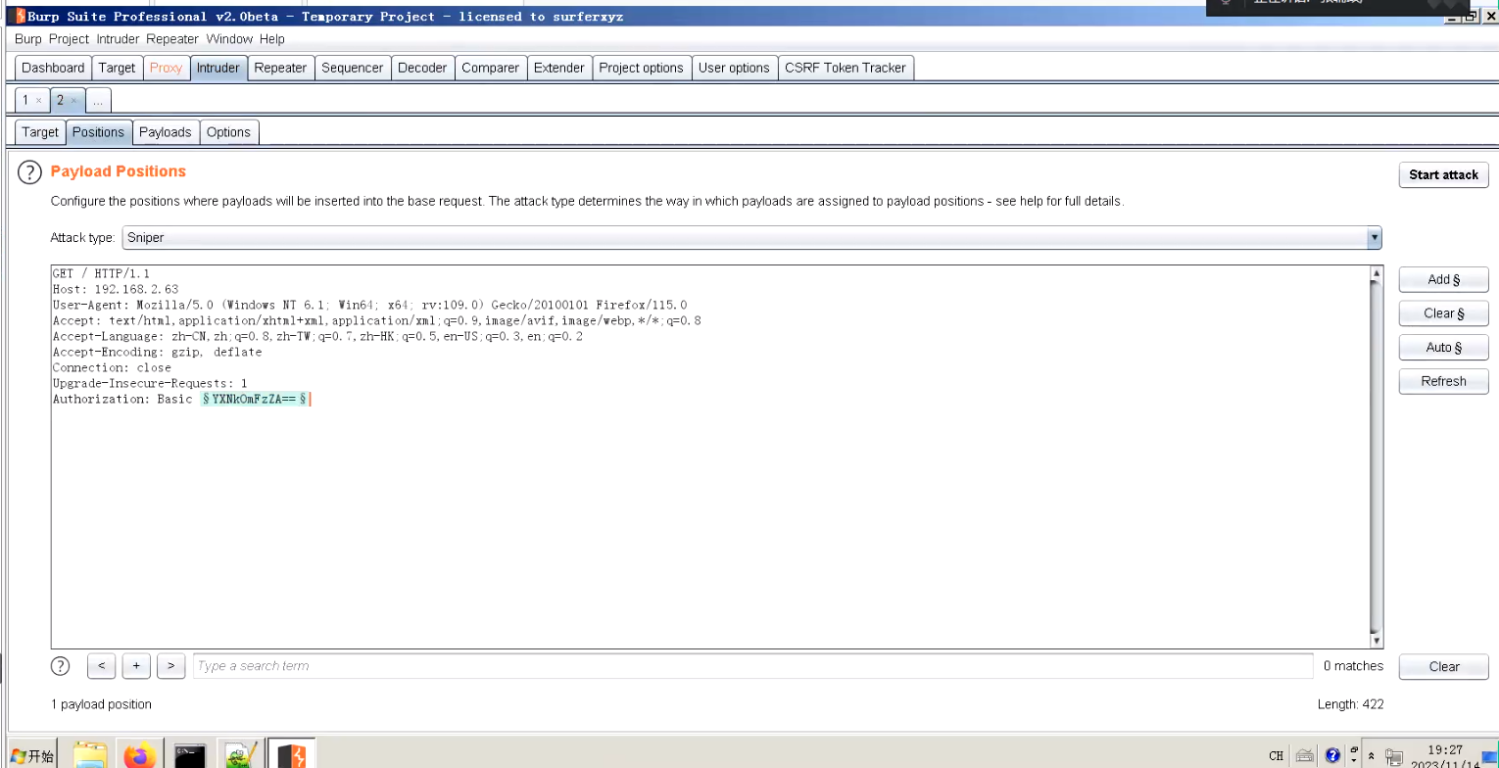Click the Connection: close line
Viewport: 1499px width, 768px height.
coord(112,367)
